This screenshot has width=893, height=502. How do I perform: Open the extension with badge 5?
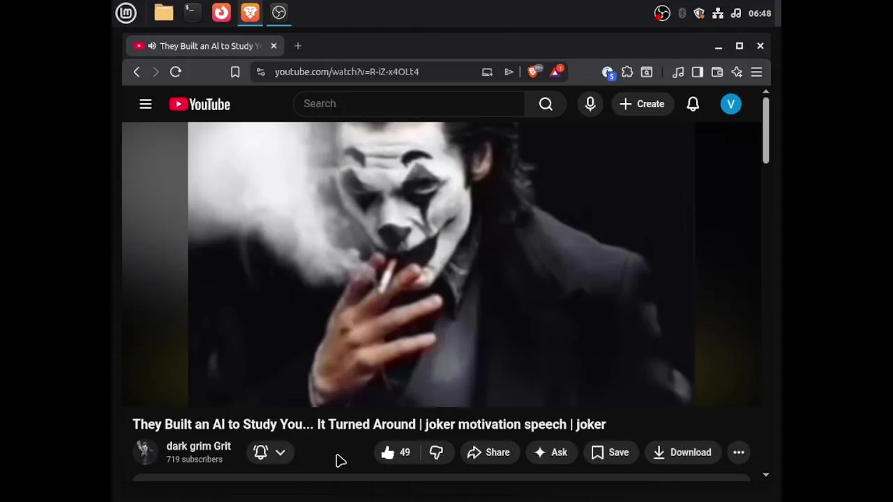[x=608, y=72]
